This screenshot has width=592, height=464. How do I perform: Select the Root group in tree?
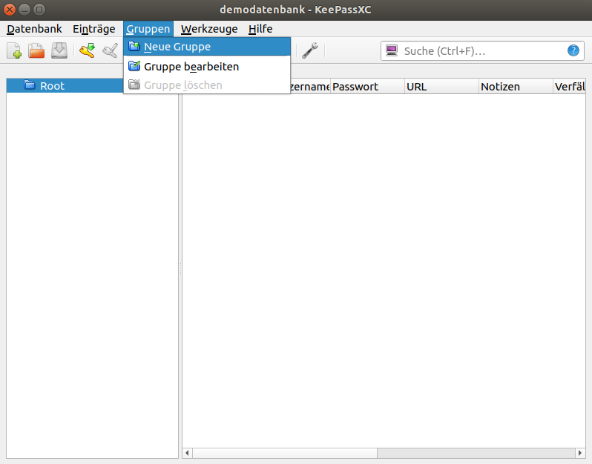[52, 86]
